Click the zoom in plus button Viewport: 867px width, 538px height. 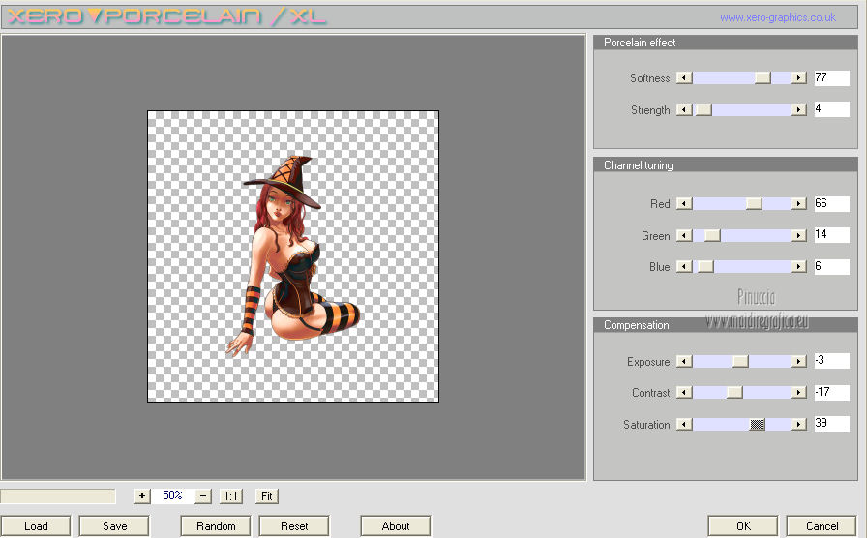click(142, 495)
